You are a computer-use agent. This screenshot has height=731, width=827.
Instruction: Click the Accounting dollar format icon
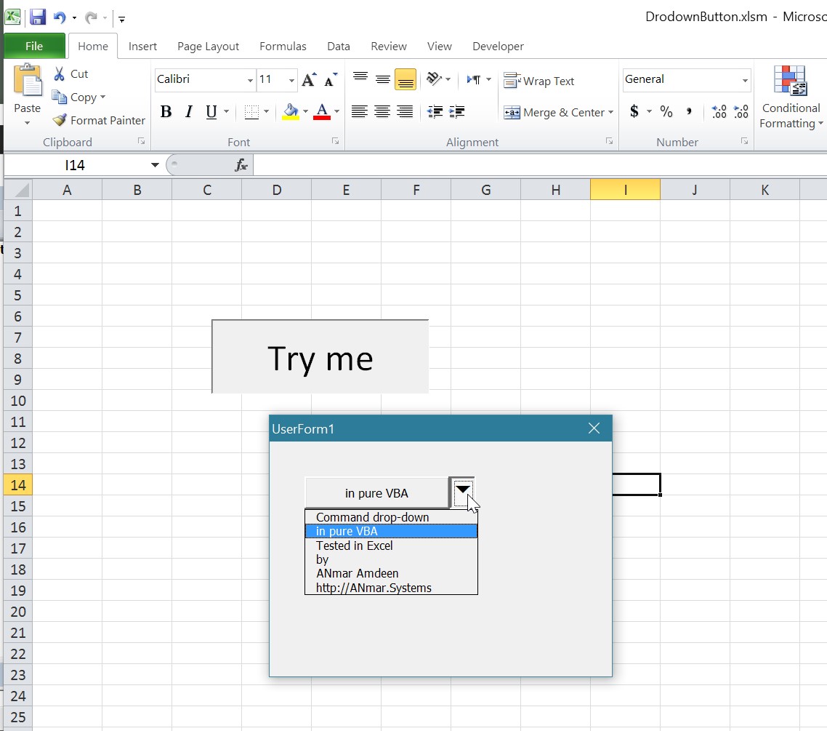[634, 112]
